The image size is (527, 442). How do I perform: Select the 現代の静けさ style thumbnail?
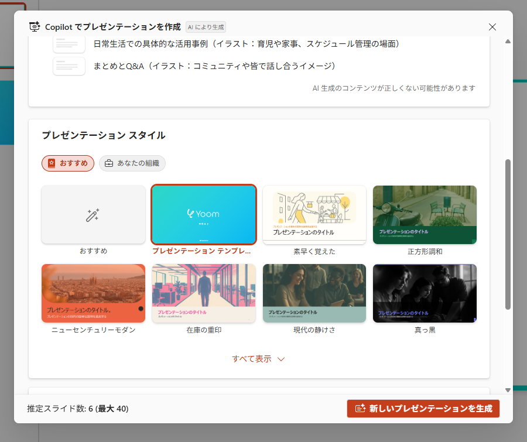(x=314, y=293)
